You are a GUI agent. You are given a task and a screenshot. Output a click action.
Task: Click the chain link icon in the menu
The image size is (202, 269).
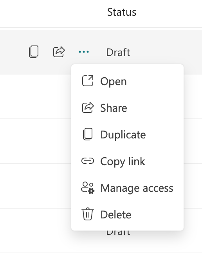[x=88, y=161]
